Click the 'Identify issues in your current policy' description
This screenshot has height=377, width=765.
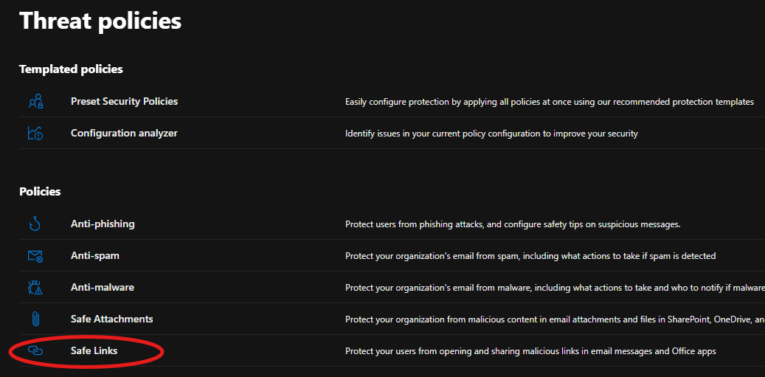click(491, 134)
